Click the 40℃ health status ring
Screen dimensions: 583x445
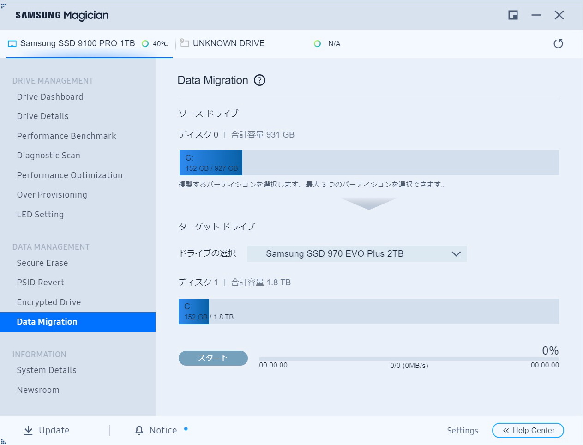click(x=145, y=44)
